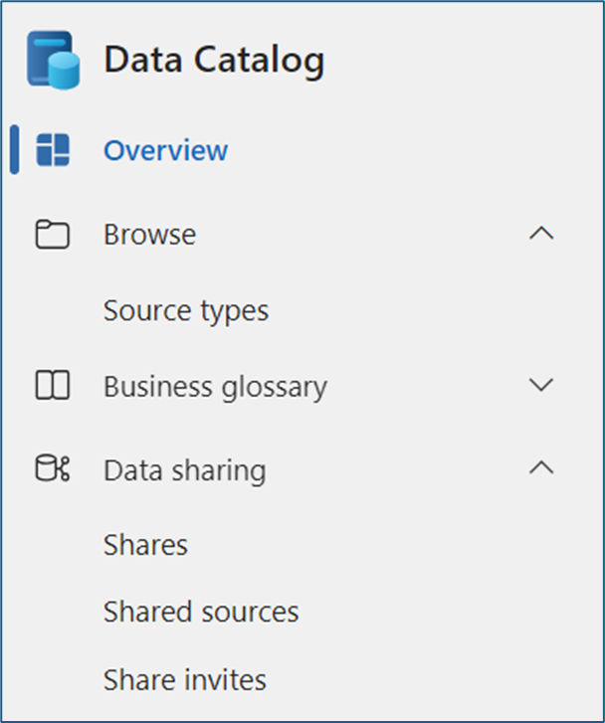The height and width of the screenshot is (723, 605).
Task: Click the Browse folder icon
Action: [x=52, y=235]
